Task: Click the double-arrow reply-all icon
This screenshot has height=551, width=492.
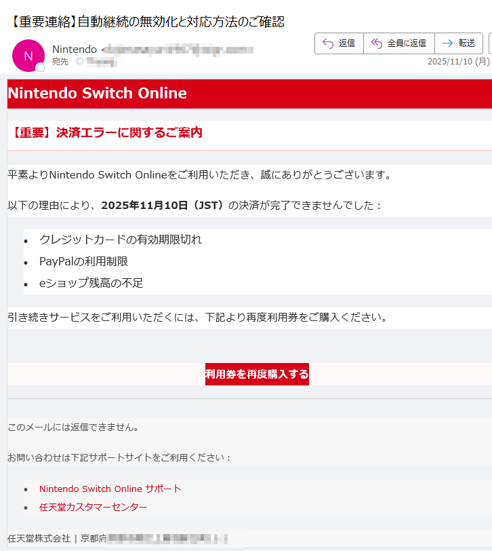Action: [x=377, y=43]
